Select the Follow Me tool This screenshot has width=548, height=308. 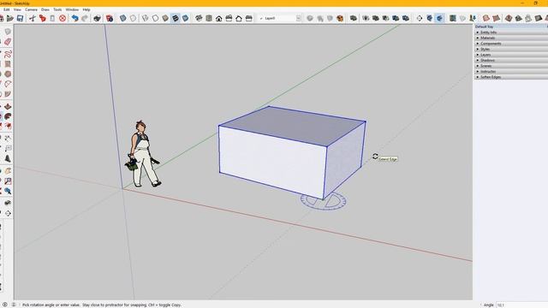[x=8, y=116]
